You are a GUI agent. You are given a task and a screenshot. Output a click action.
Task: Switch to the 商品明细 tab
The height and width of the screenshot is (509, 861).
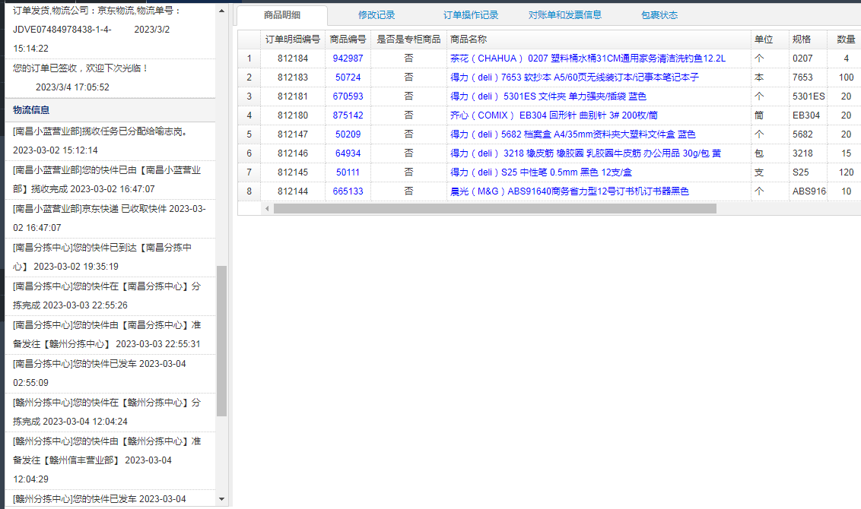281,15
